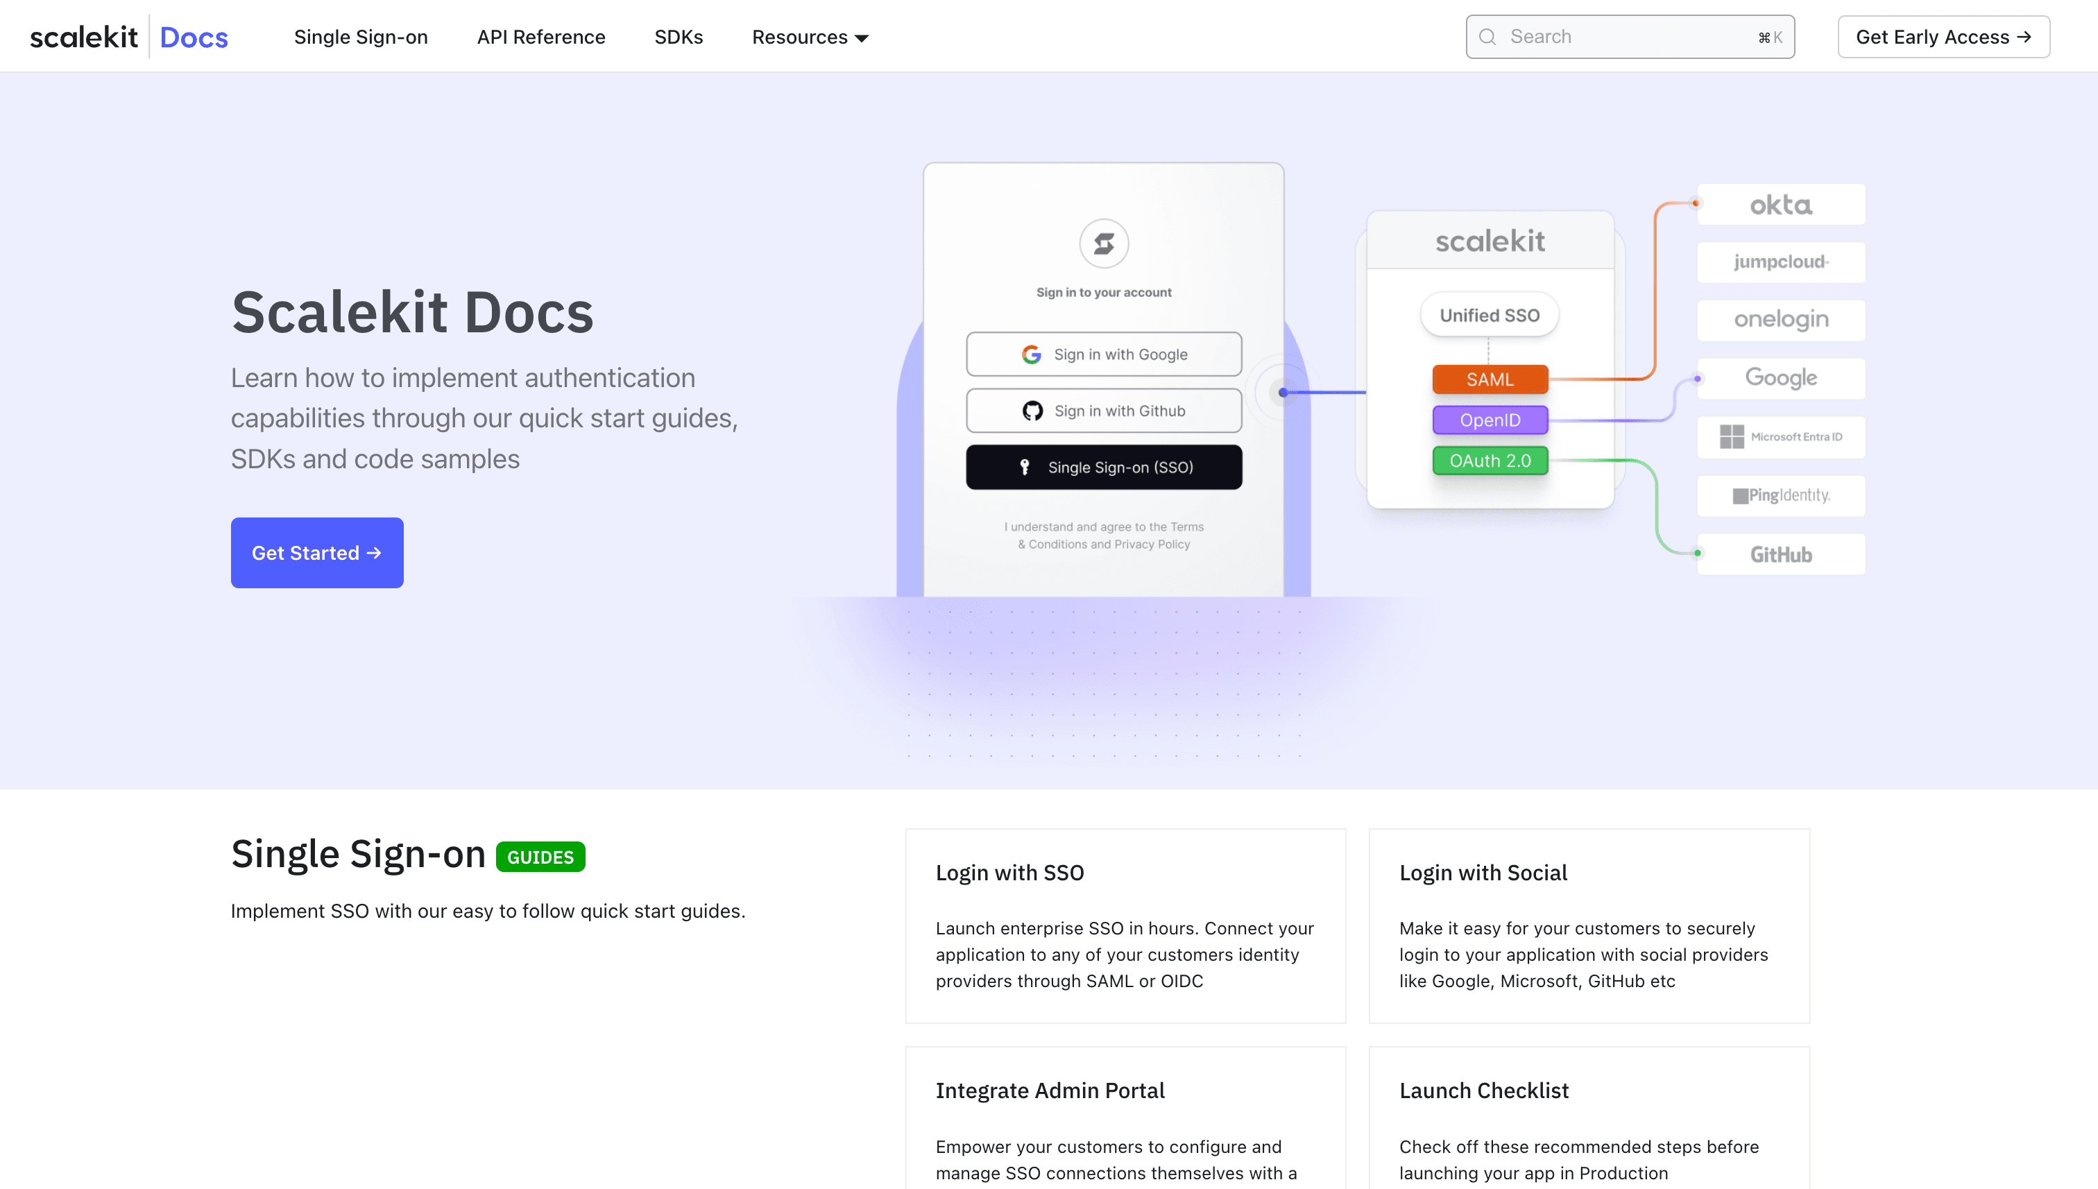Open the Login with SSO card

(1125, 926)
